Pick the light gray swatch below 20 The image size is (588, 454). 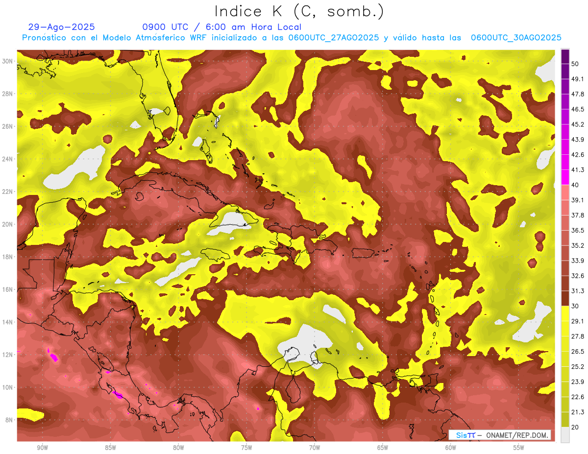[565, 435]
